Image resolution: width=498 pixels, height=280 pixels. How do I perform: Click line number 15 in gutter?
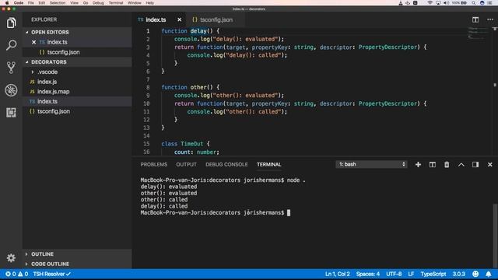click(146, 144)
